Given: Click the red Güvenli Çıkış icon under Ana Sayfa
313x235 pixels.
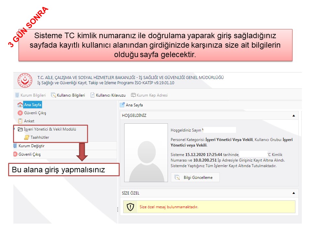Looking at the screenshot, I should coord(20,113).
